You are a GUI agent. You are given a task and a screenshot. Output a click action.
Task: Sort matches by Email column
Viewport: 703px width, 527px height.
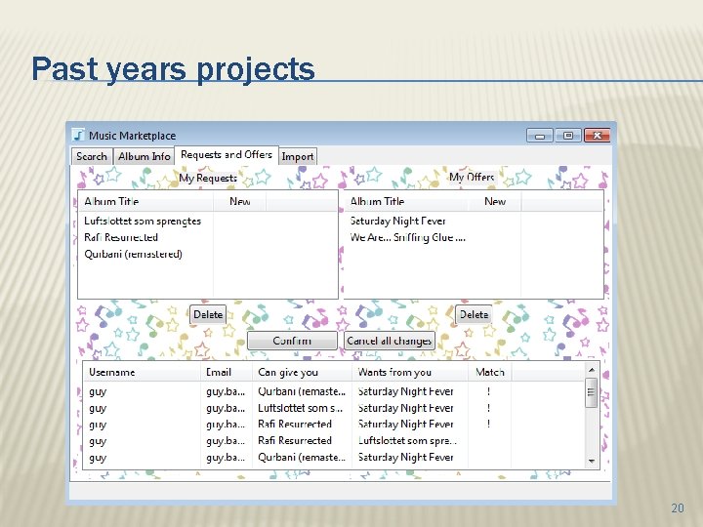pos(227,372)
